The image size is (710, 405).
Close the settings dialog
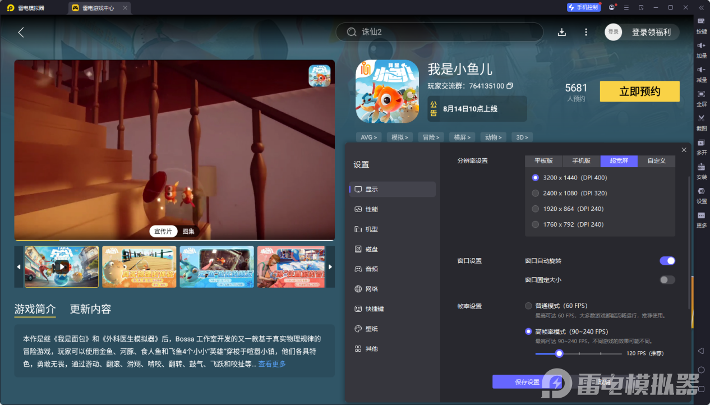[x=684, y=150]
